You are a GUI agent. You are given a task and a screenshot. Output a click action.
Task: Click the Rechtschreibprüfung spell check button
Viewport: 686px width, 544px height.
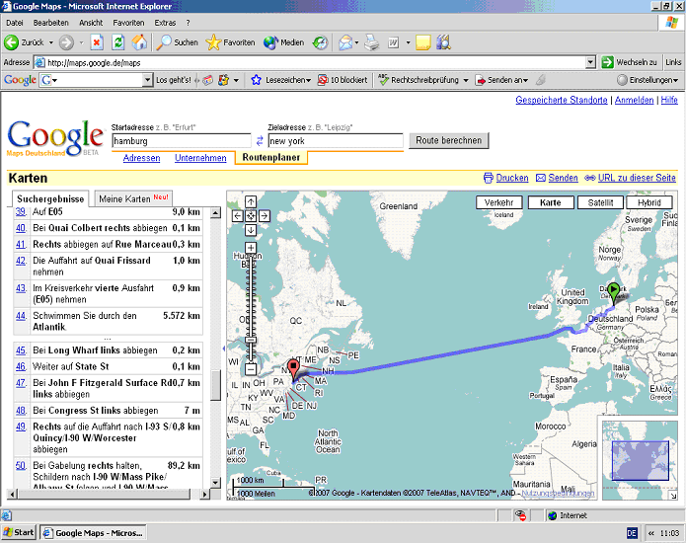pyautogui.click(x=419, y=80)
